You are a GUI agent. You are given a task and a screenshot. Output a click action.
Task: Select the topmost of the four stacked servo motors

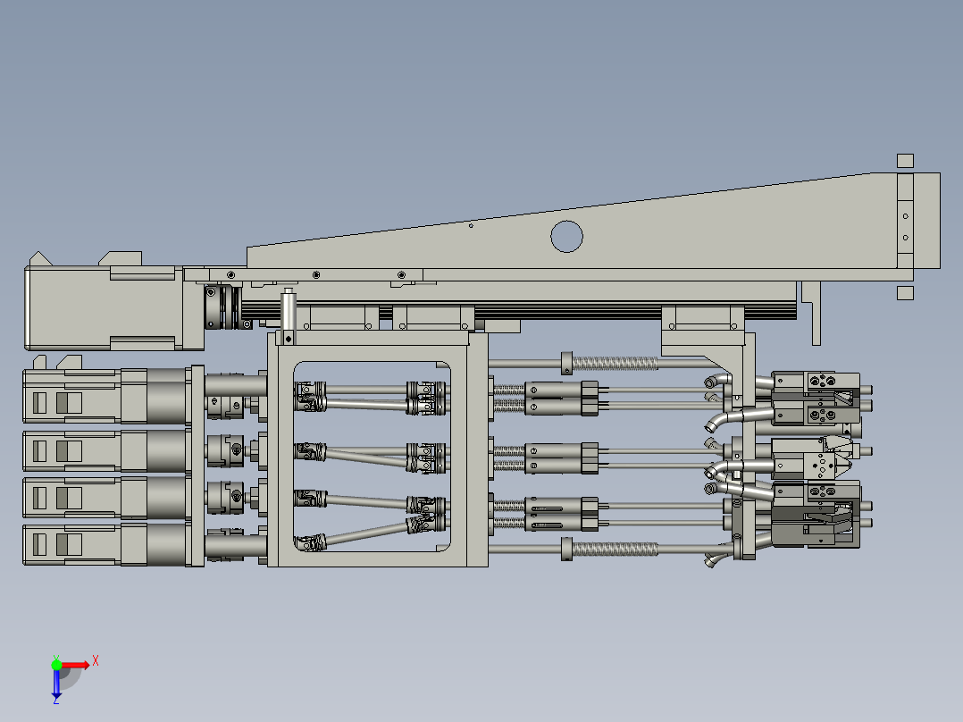coord(107,397)
